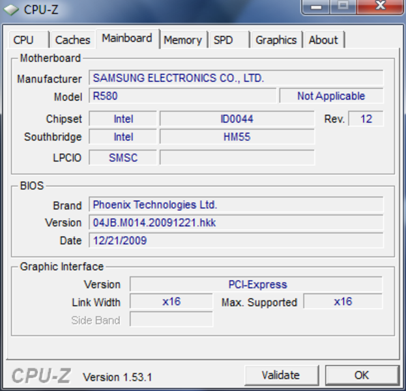Open the Caches tab
Screen dimensions: 406x391
[73, 40]
